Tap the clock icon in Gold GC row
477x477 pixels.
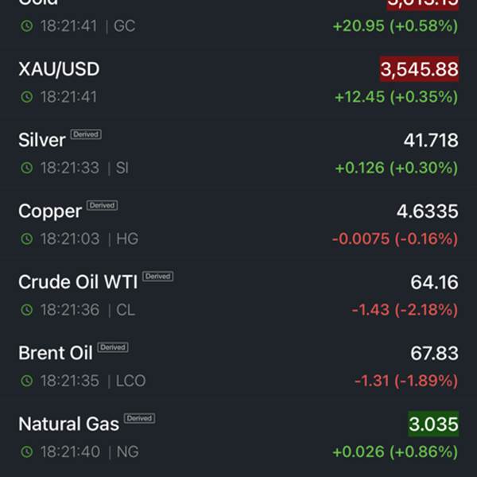pyautogui.click(x=27, y=26)
